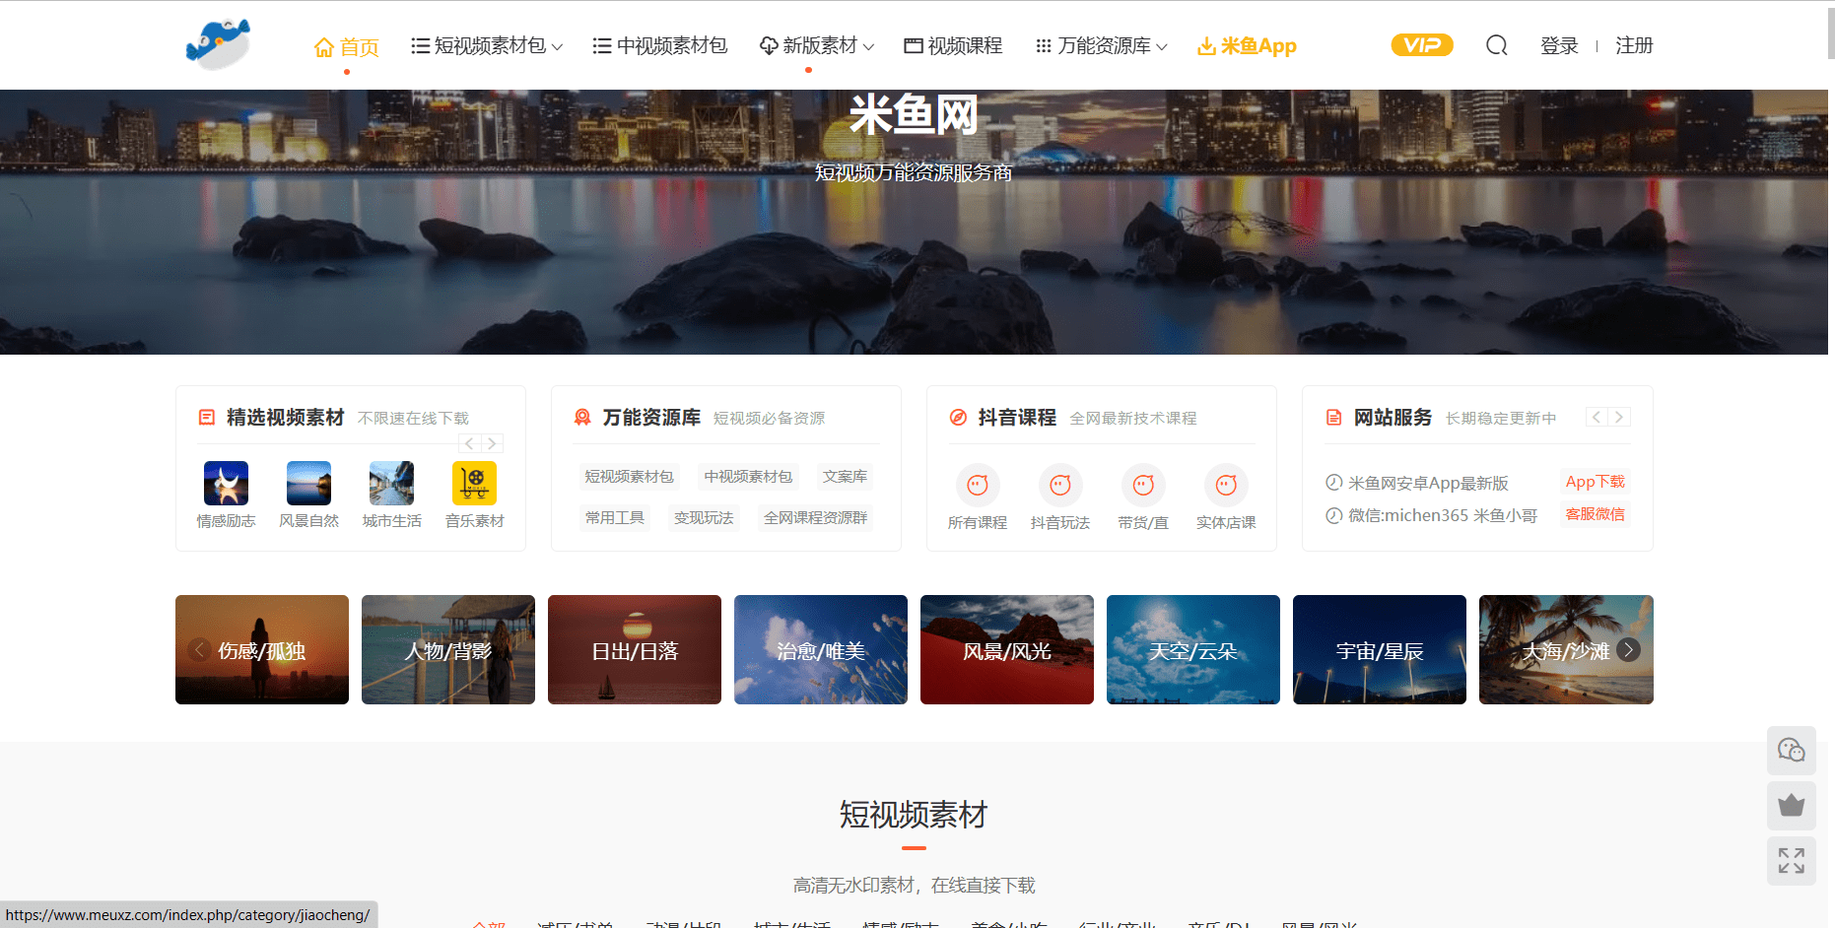Click previous arrow in 精选视频素材 card
Screen dimensions: 1835x928
pos(470,443)
